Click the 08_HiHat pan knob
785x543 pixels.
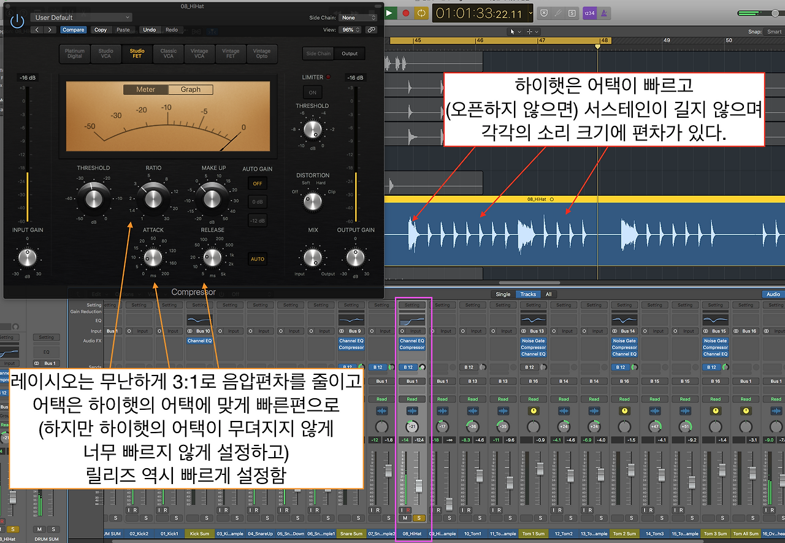click(412, 426)
